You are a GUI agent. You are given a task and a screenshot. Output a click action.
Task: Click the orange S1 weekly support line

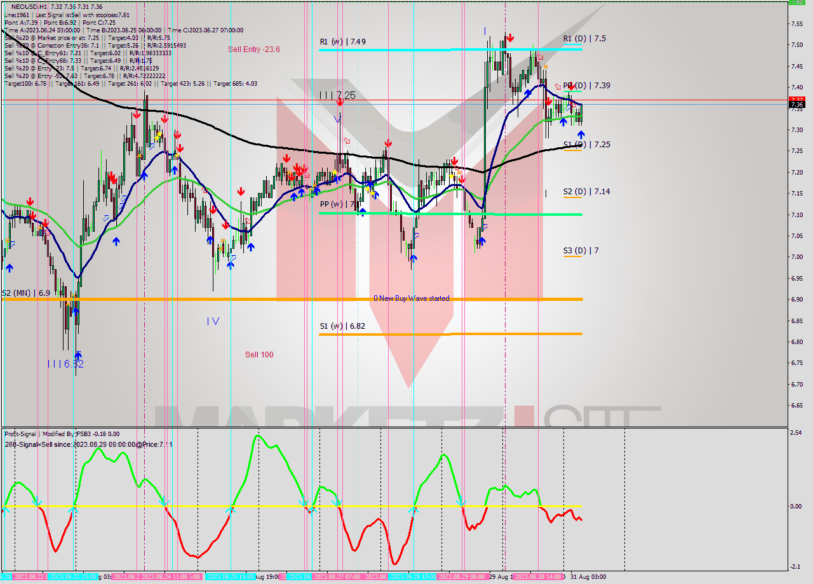click(451, 334)
